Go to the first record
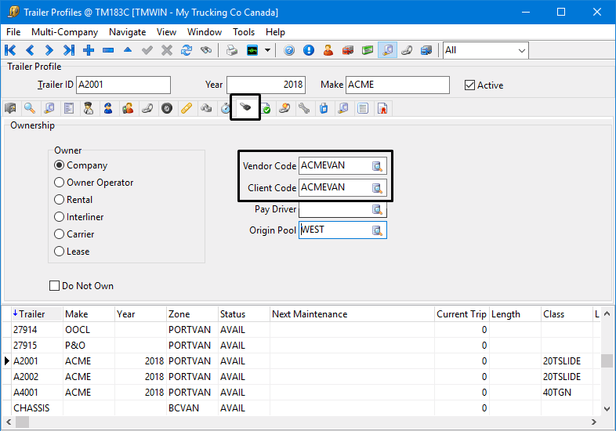Image resolution: width=616 pixels, height=431 pixels. tap(11, 50)
